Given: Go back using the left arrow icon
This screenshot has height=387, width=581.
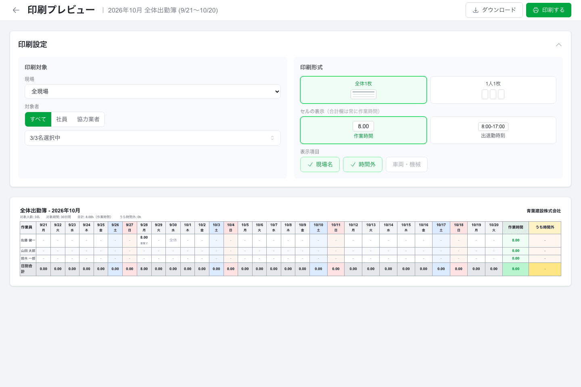Looking at the screenshot, I should point(16,10).
